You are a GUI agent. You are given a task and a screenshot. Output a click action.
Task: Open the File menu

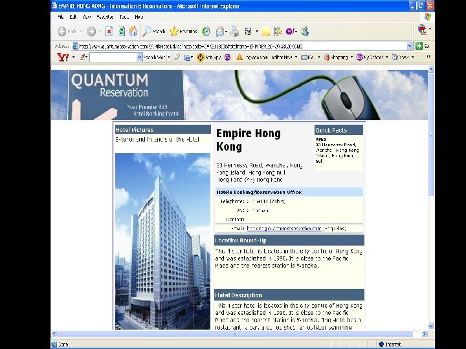pyautogui.click(x=61, y=17)
